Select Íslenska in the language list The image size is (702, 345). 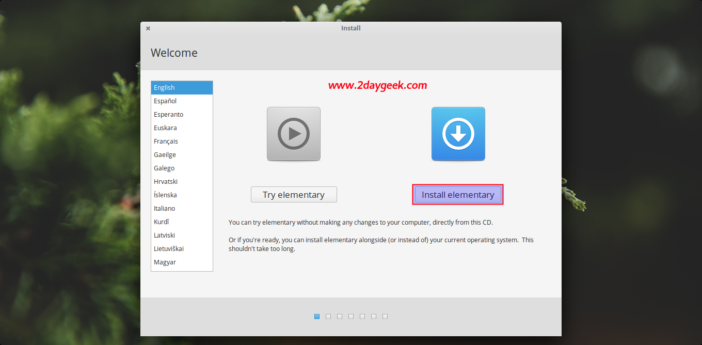tap(182, 195)
